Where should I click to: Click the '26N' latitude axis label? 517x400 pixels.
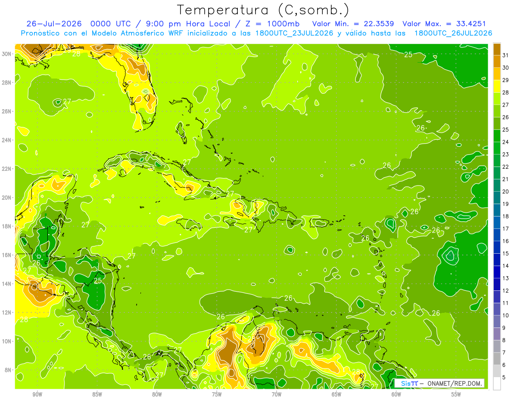pyautogui.click(x=7, y=111)
